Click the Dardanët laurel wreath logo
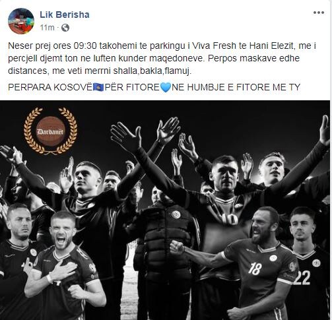The width and height of the screenshot is (332, 320). click(x=50, y=131)
